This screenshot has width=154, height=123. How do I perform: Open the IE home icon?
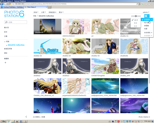[x=146, y=4]
